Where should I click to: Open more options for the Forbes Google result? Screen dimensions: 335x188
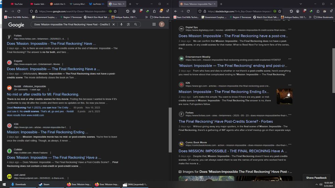click(x=68, y=39)
